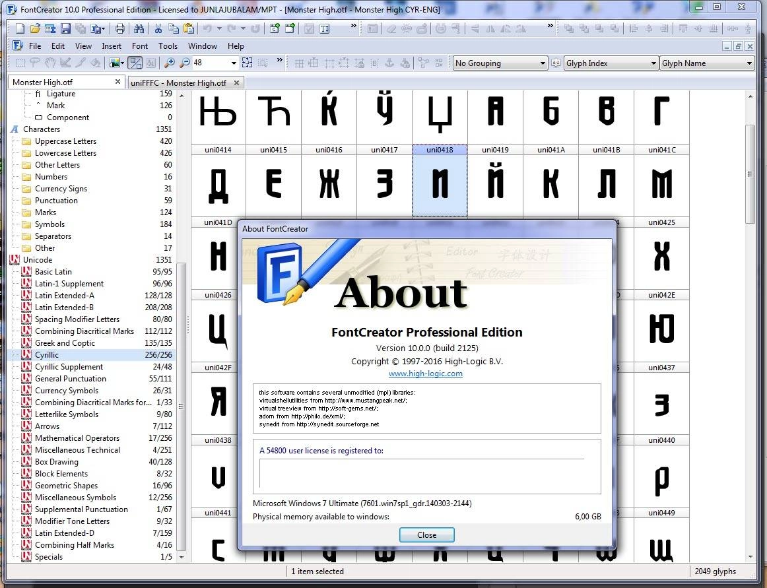Open the undo history dropdown arrow

coord(218,28)
